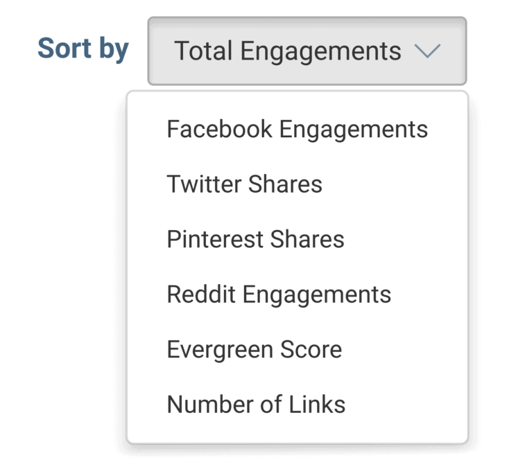Click the bold blue Sort by heading
Viewport: 509px width, 476px height.
(x=83, y=49)
